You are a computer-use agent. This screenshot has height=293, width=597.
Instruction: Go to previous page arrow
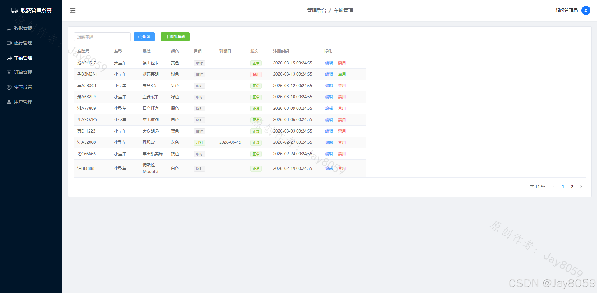click(554, 187)
